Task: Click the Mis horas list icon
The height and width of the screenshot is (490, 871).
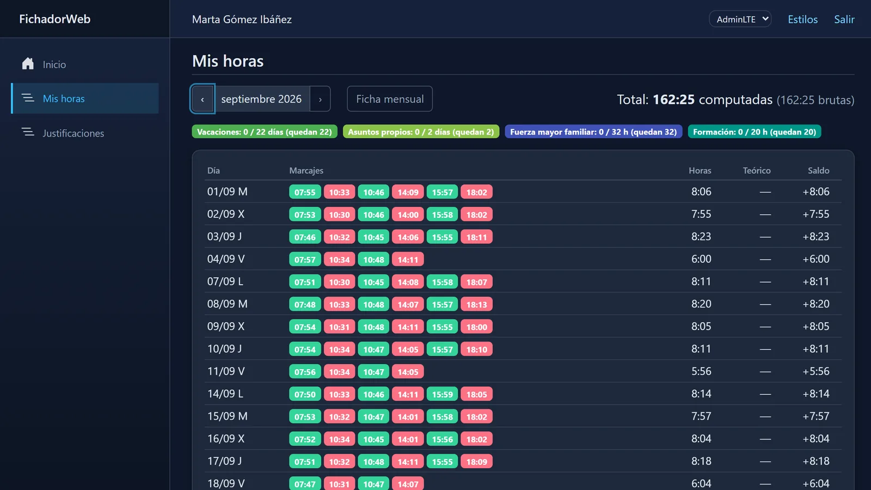Action: tap(28, 98)
